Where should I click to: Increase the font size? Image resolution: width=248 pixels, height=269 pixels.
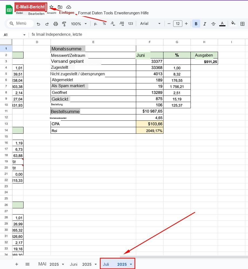coord(186,24)
